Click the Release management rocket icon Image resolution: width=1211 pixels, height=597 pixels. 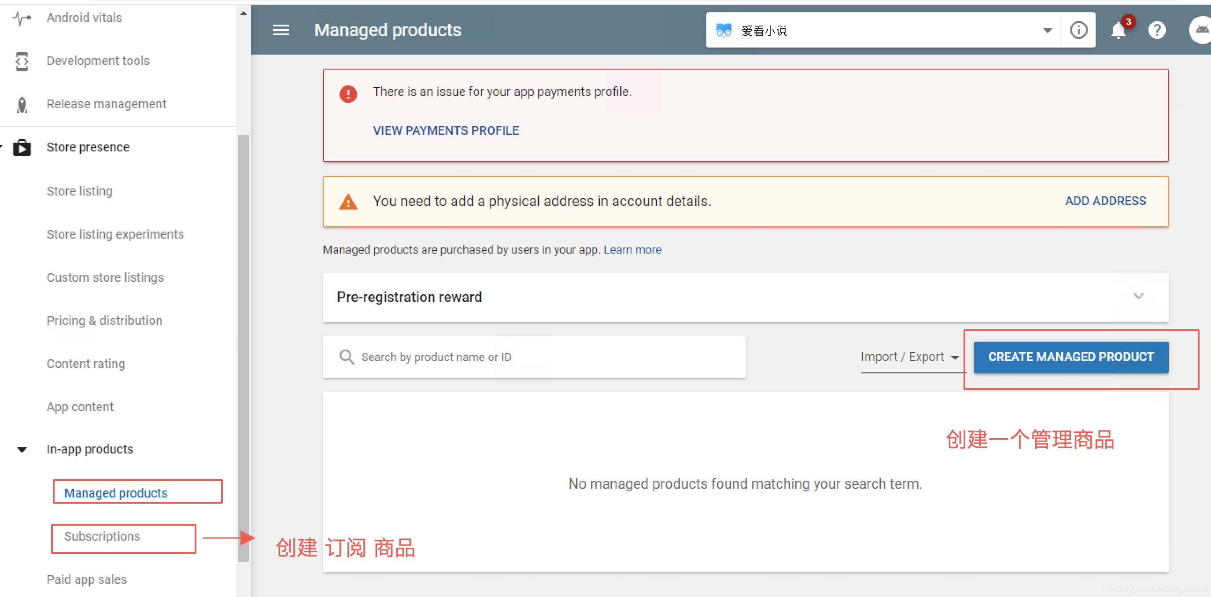pyautogui.click(x=22, y=104)
